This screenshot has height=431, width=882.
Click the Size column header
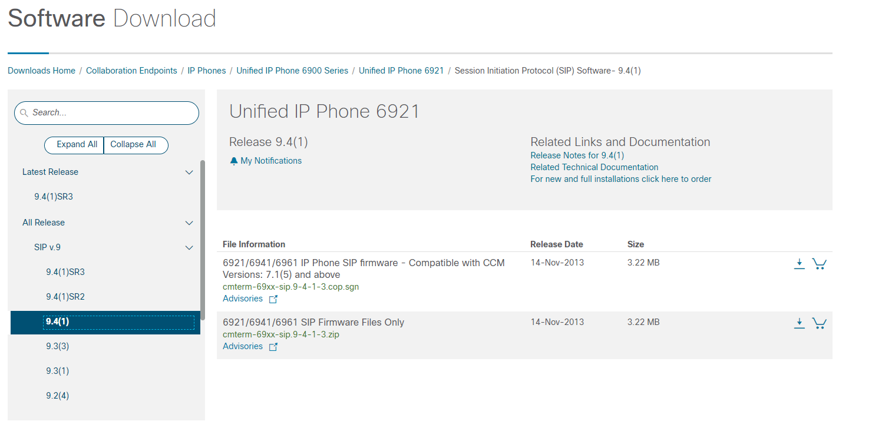(636, 244)
